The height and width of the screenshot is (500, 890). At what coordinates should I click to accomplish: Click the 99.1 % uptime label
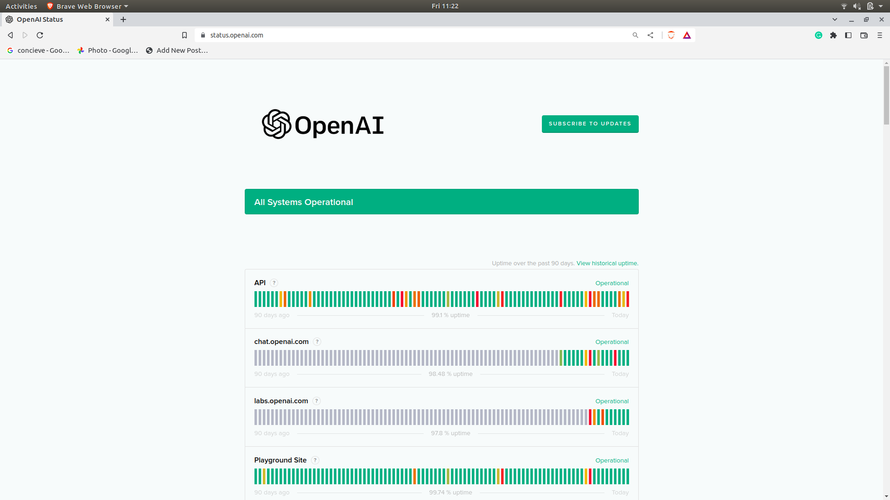(x=451, y=315)
